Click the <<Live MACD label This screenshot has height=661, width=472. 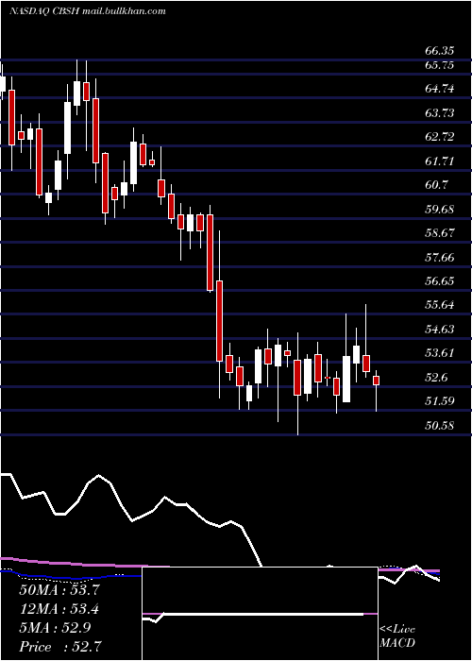pyautogui.click(x=397, y=636)
